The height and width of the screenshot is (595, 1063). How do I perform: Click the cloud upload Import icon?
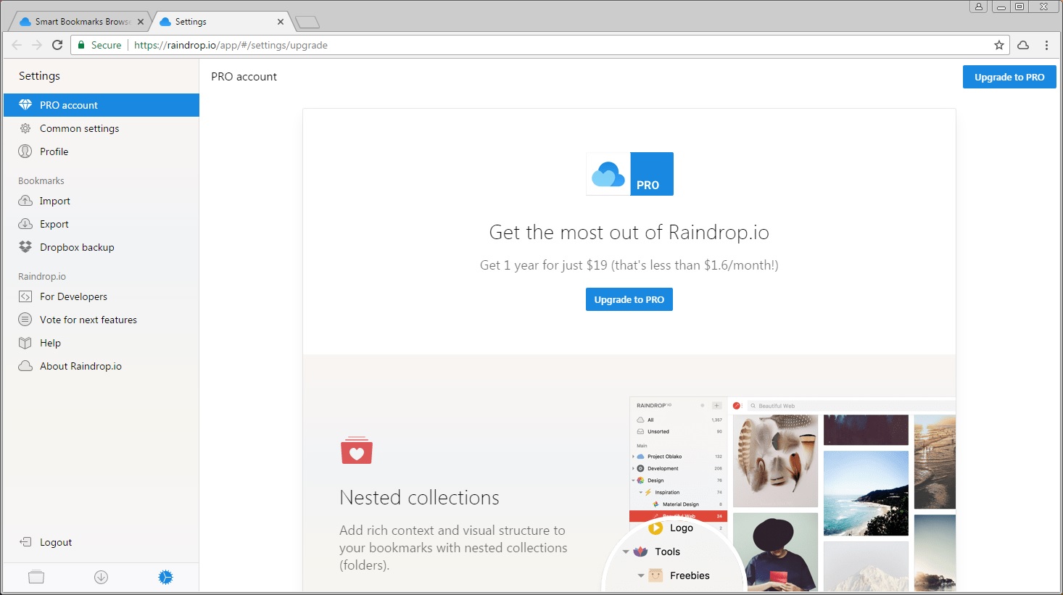point(25,201)
